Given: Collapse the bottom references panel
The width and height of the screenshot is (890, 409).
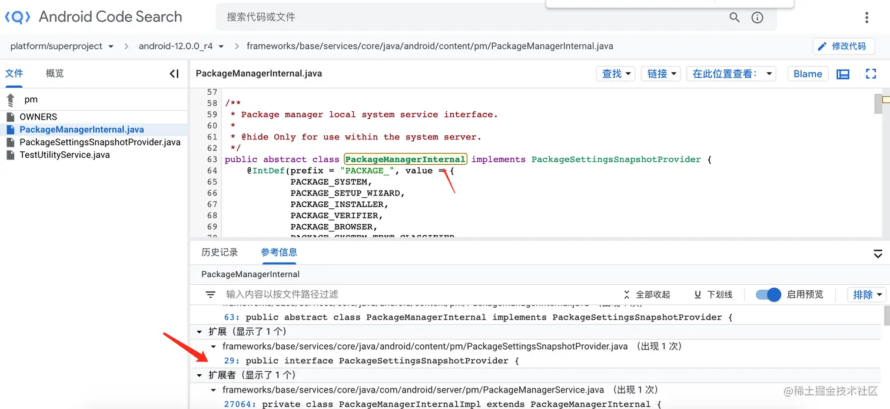Looking at the screenshot, I should 878,254.
